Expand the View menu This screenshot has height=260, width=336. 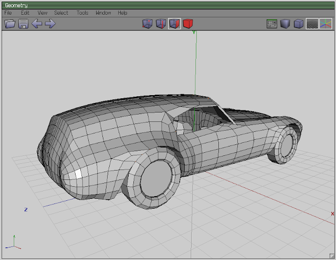pyautogui.click(x=43, y=13)
